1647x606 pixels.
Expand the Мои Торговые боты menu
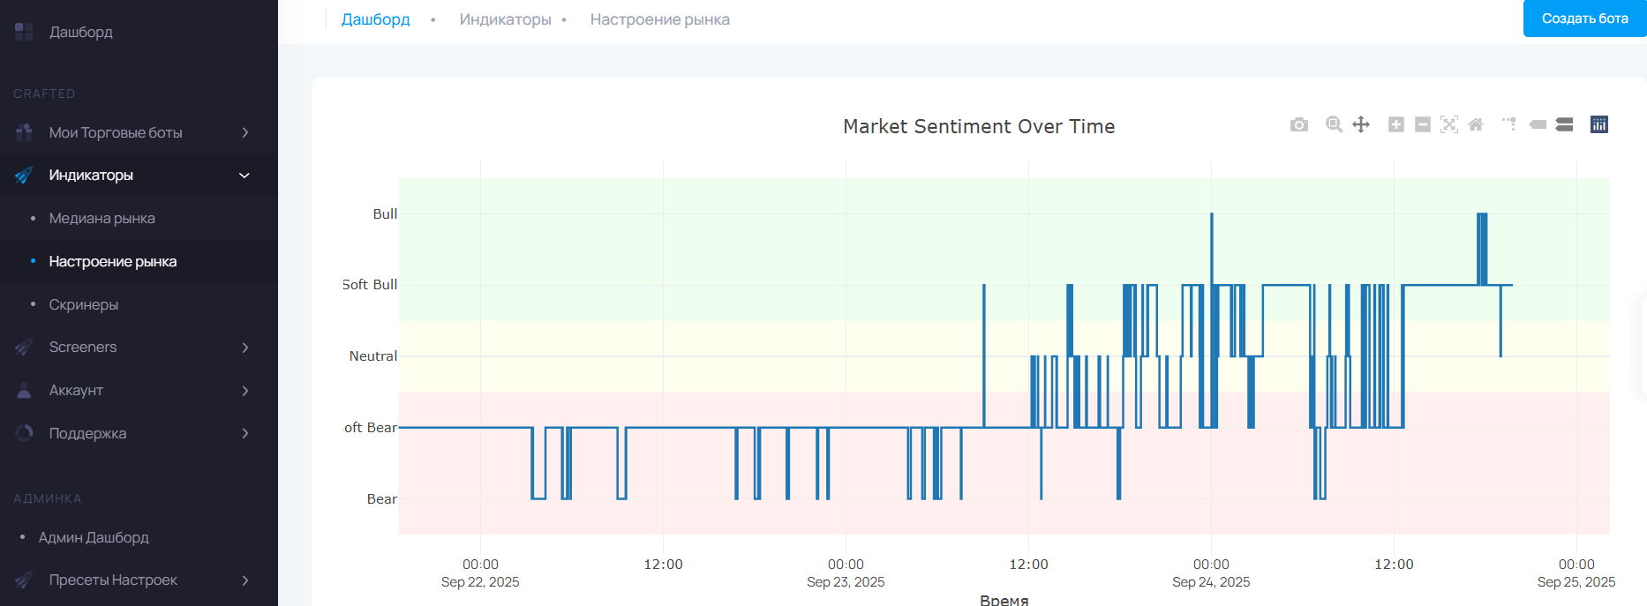[139, 132]
